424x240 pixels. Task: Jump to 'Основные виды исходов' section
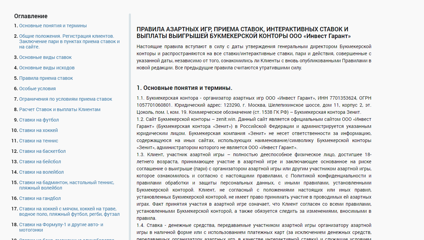[x=47, y=68]
